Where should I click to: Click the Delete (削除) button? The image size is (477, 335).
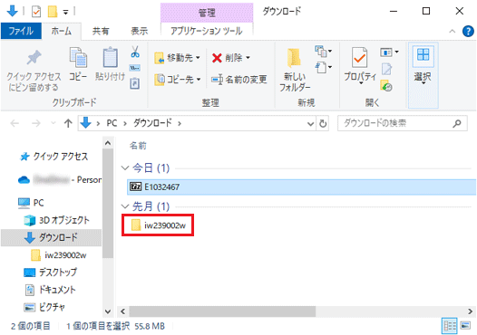point(231,57)
